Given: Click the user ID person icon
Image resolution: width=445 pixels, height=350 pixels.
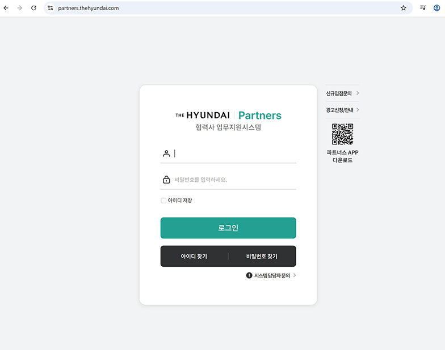Looking at the screenshot, I should click(x=166, y=153).
